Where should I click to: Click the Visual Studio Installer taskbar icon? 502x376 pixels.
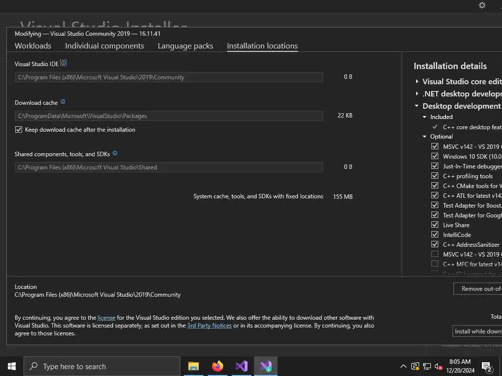[x=266, y=366]
